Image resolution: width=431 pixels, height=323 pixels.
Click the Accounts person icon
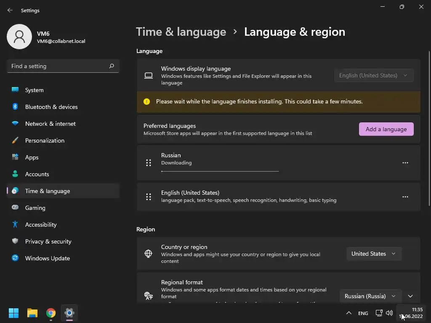click(x=15, y=174)
